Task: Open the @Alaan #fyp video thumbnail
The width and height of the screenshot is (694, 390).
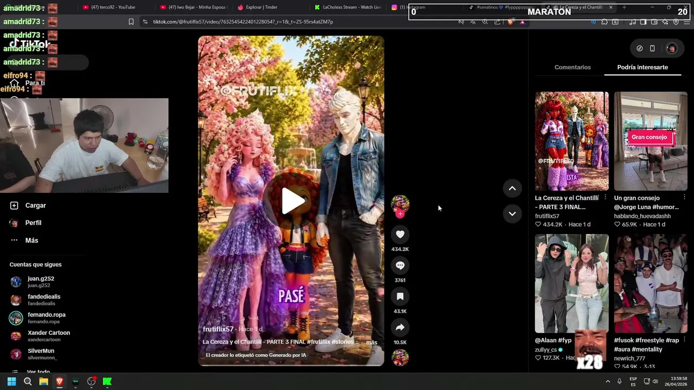Action: click(x=571, y=283)
